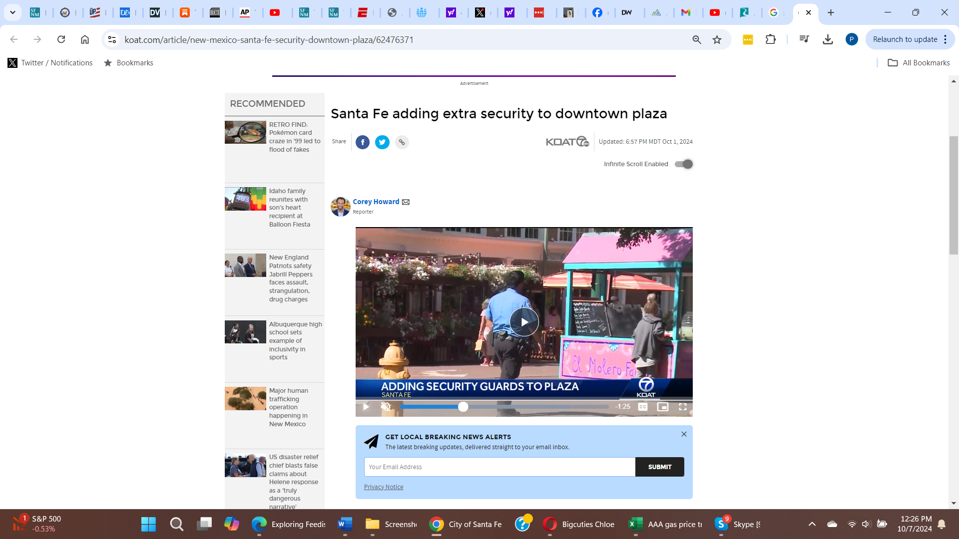Screen dimensions: 959x539
Task: Open tab search dropdown arrow
Action: (x=12, y=12)
